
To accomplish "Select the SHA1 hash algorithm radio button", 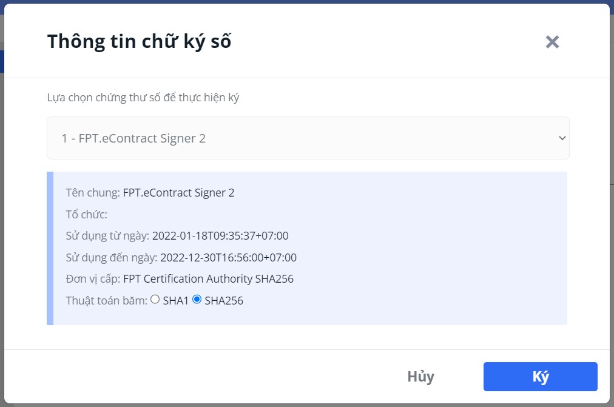I will (155, 300).
